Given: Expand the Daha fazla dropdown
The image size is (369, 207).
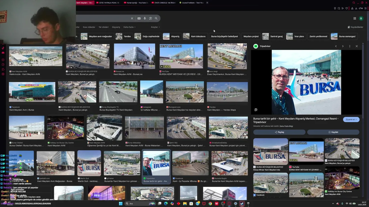Looking at the screenshot, I should pyautogui.click(x=129, y=27).
